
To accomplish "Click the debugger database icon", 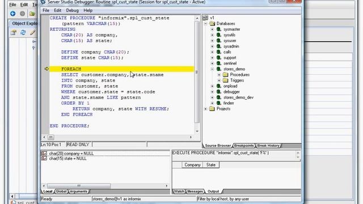I will coord(219,92).
